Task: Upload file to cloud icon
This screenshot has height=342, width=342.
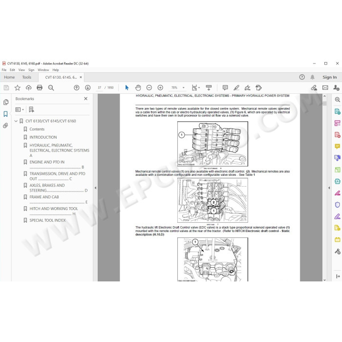Action: pos(28,87)
